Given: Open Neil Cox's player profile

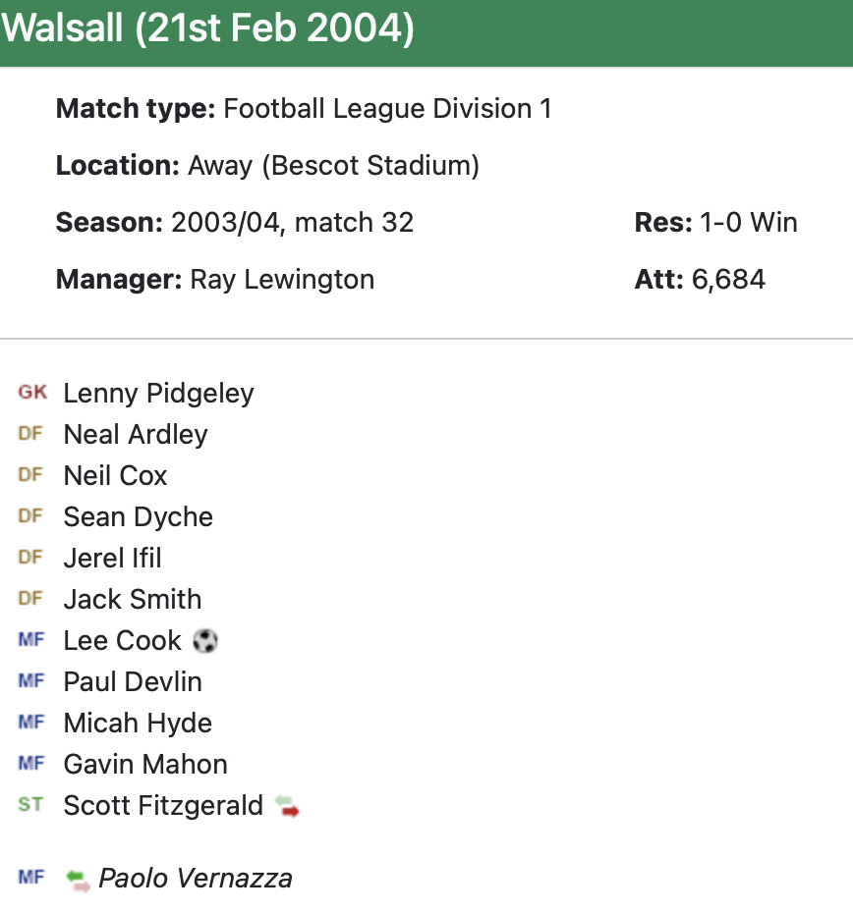Looking at the screenshot, I should (115, 476).
